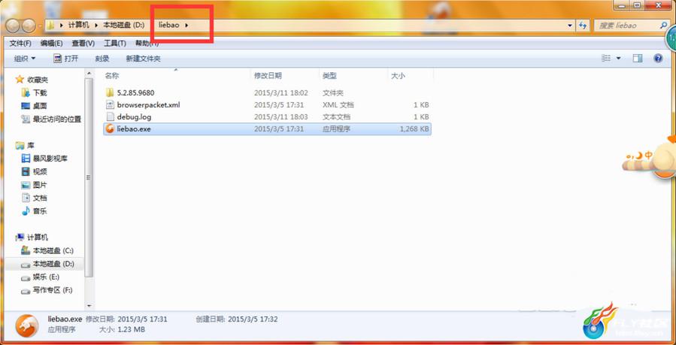
Task: Open the address bar history dropdown
Action: [571, 26]
